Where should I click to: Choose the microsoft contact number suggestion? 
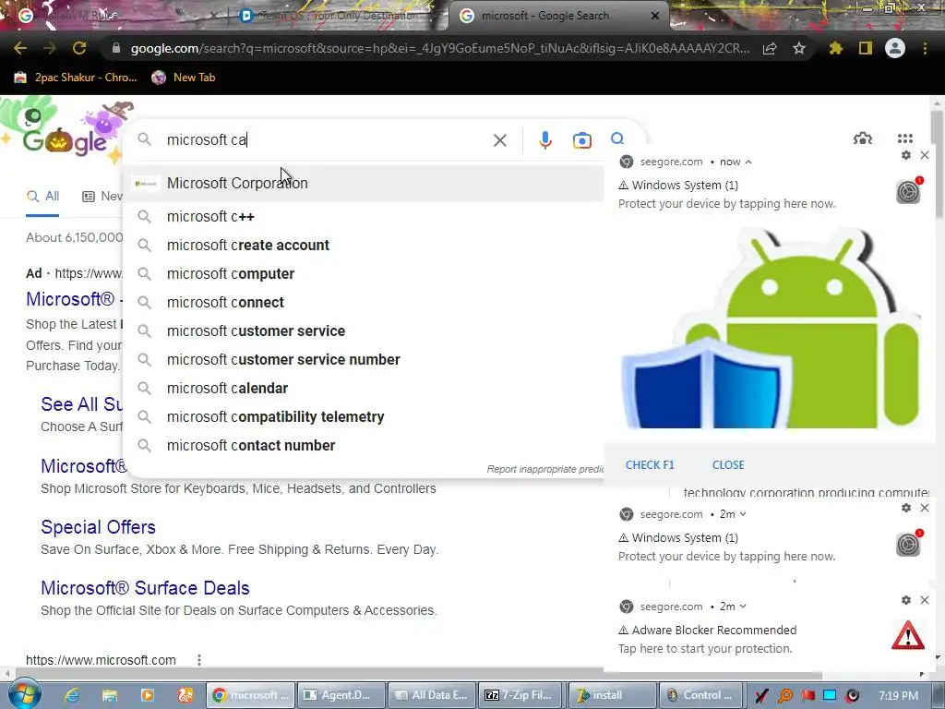tap(364, 446)
